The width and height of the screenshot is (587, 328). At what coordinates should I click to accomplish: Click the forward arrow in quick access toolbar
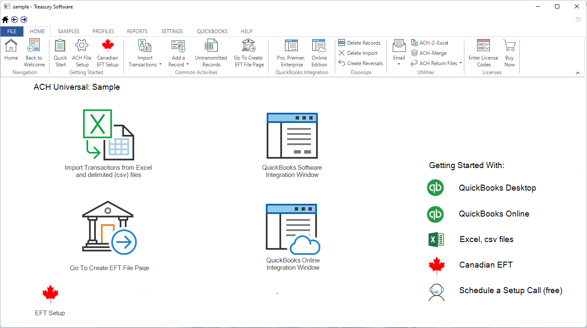click(24, 20)
